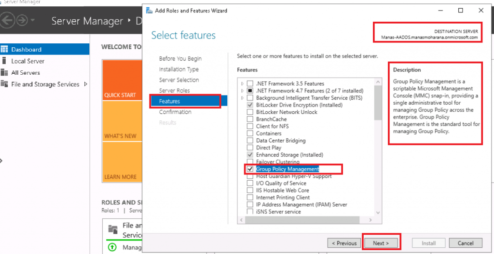
Task: Click the Server Manager back arrow
Action: [7, 21]
